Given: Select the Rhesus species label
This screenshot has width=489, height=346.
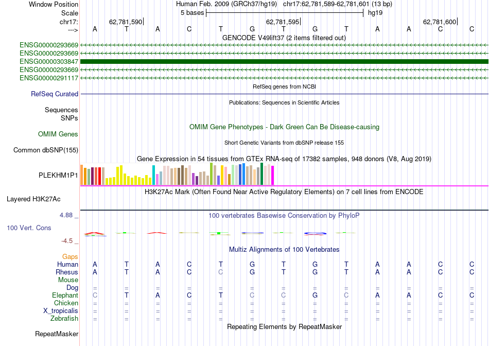Looking at the screenshot, I should (x=67, y=272).
